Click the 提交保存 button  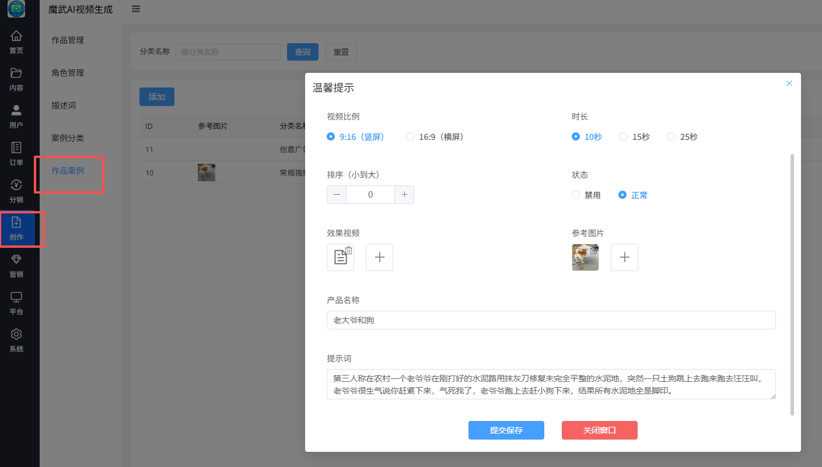506,430
